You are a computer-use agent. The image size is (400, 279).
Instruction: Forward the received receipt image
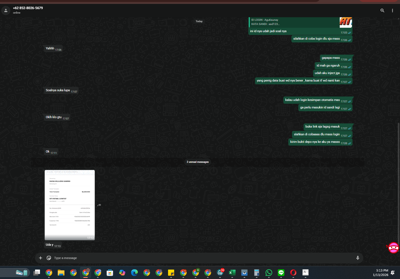pyautogui.click(x=99, y=205)
